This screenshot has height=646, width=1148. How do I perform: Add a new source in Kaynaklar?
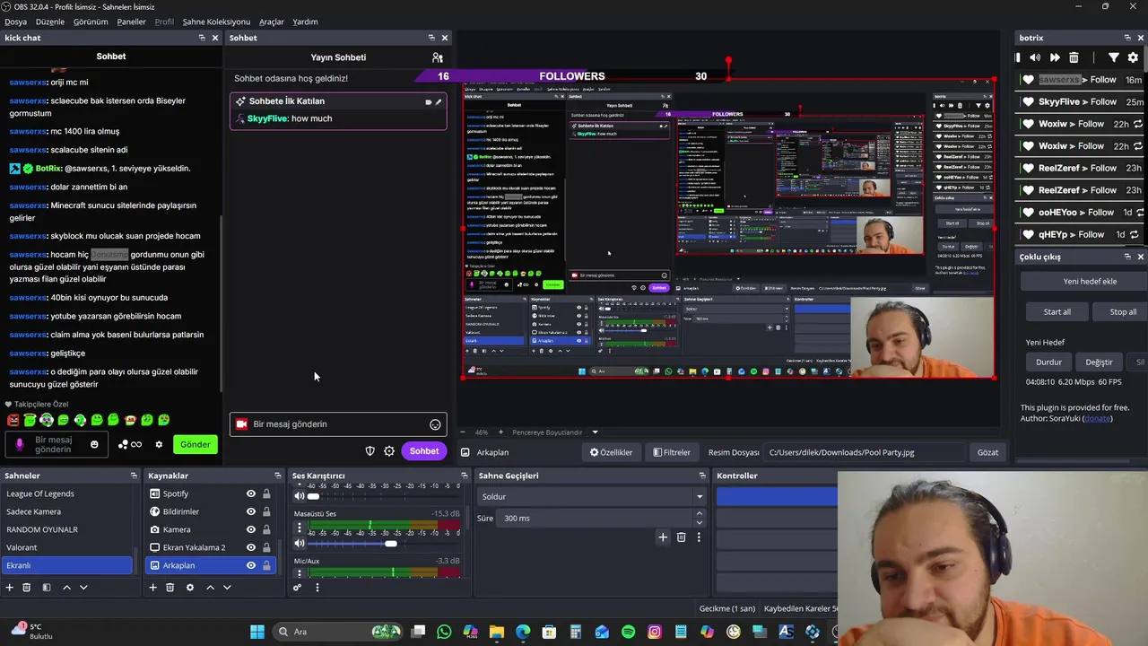tap(152, 588)
